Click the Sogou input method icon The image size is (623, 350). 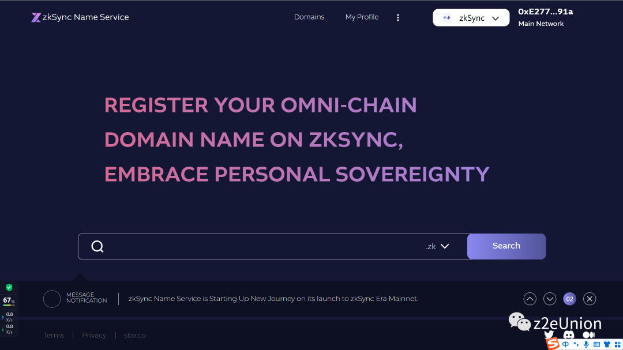click(552, 344)
